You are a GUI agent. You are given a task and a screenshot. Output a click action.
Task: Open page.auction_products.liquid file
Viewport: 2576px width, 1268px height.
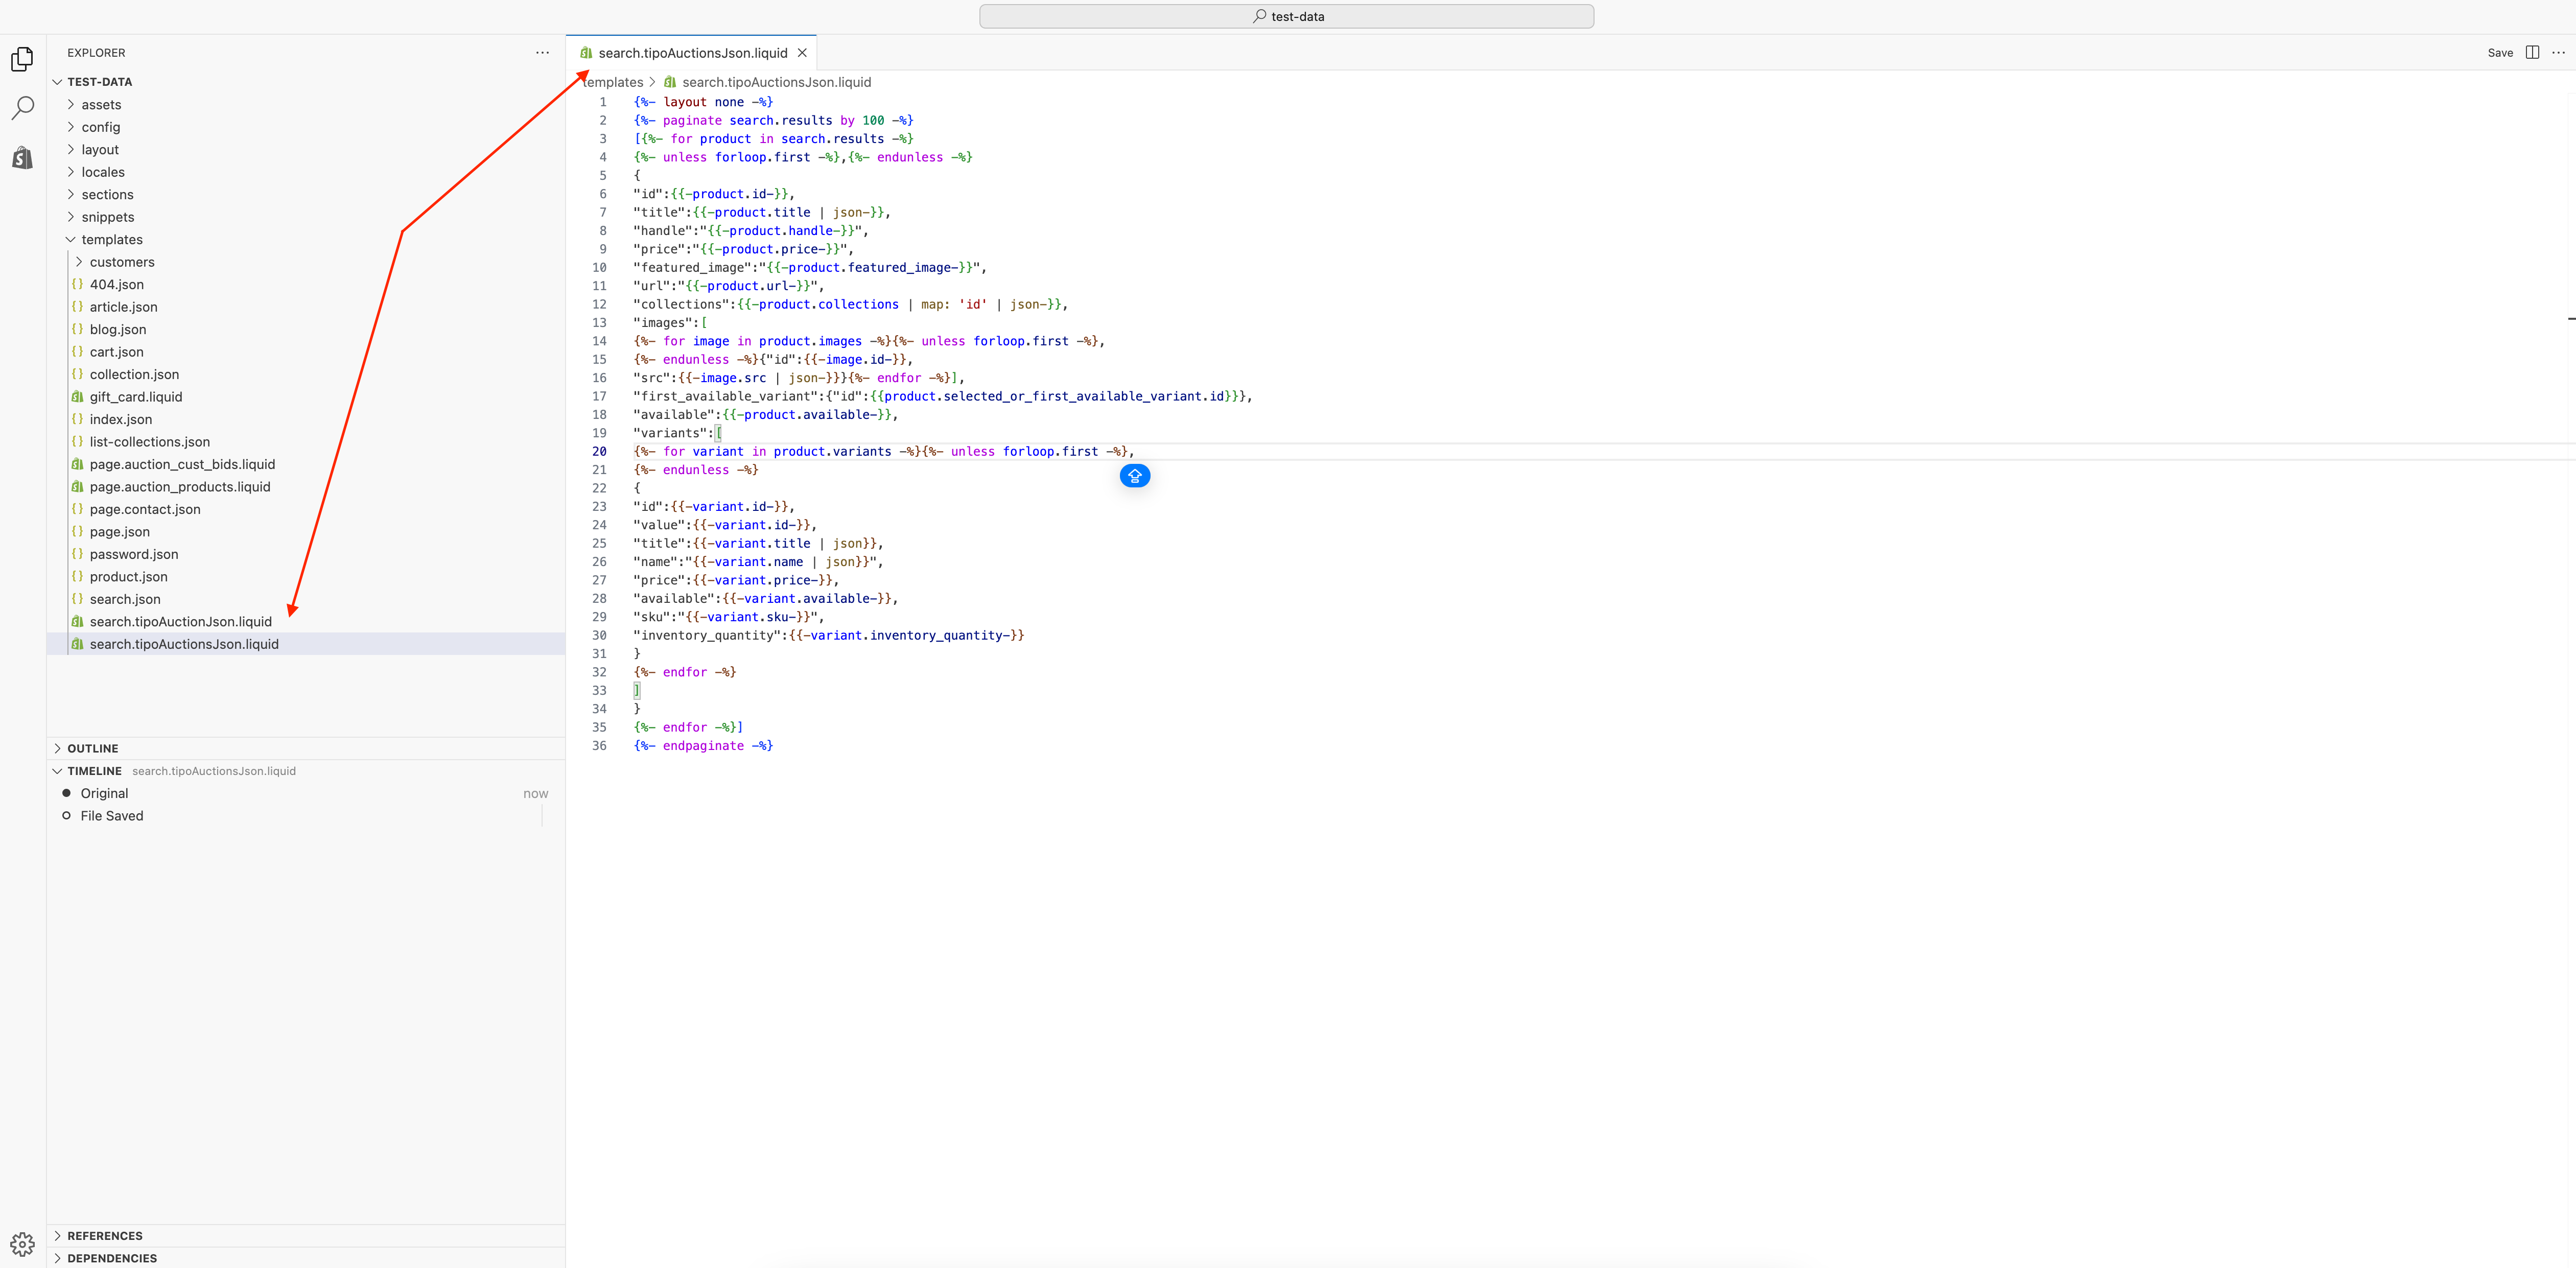(x=180, y=487)
